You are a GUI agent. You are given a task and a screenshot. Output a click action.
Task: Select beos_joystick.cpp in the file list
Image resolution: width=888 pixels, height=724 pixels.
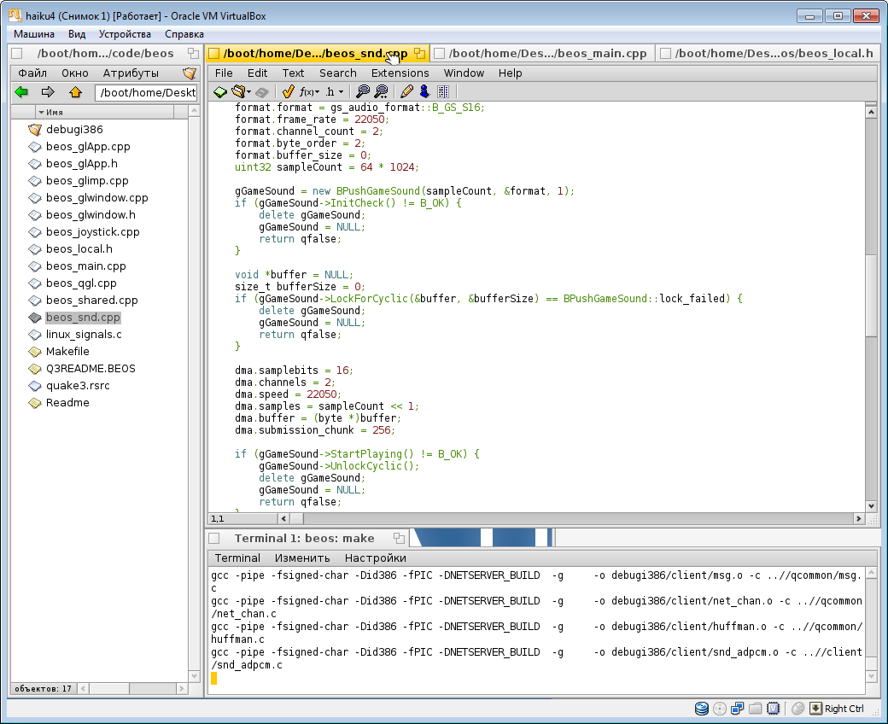pyautogui.click(x=92, y=232)
